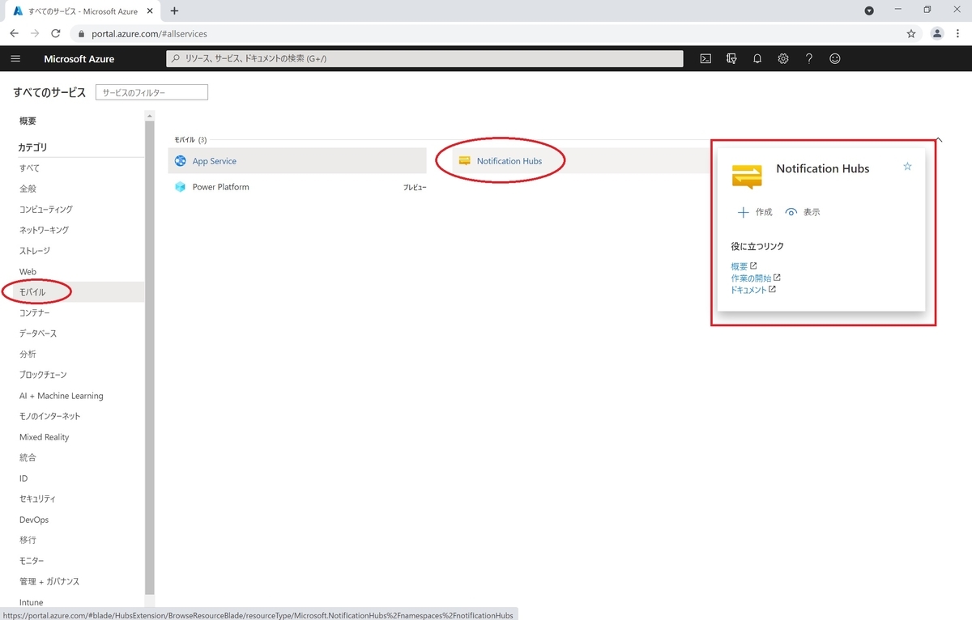The image size is (972, 620).
Task: Open a new browser tab
Action: 174,11
